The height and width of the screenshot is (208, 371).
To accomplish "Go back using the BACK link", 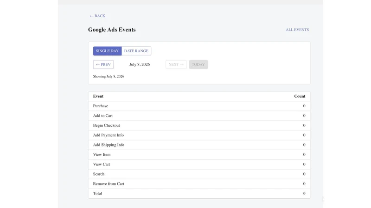I will point(97,16).
